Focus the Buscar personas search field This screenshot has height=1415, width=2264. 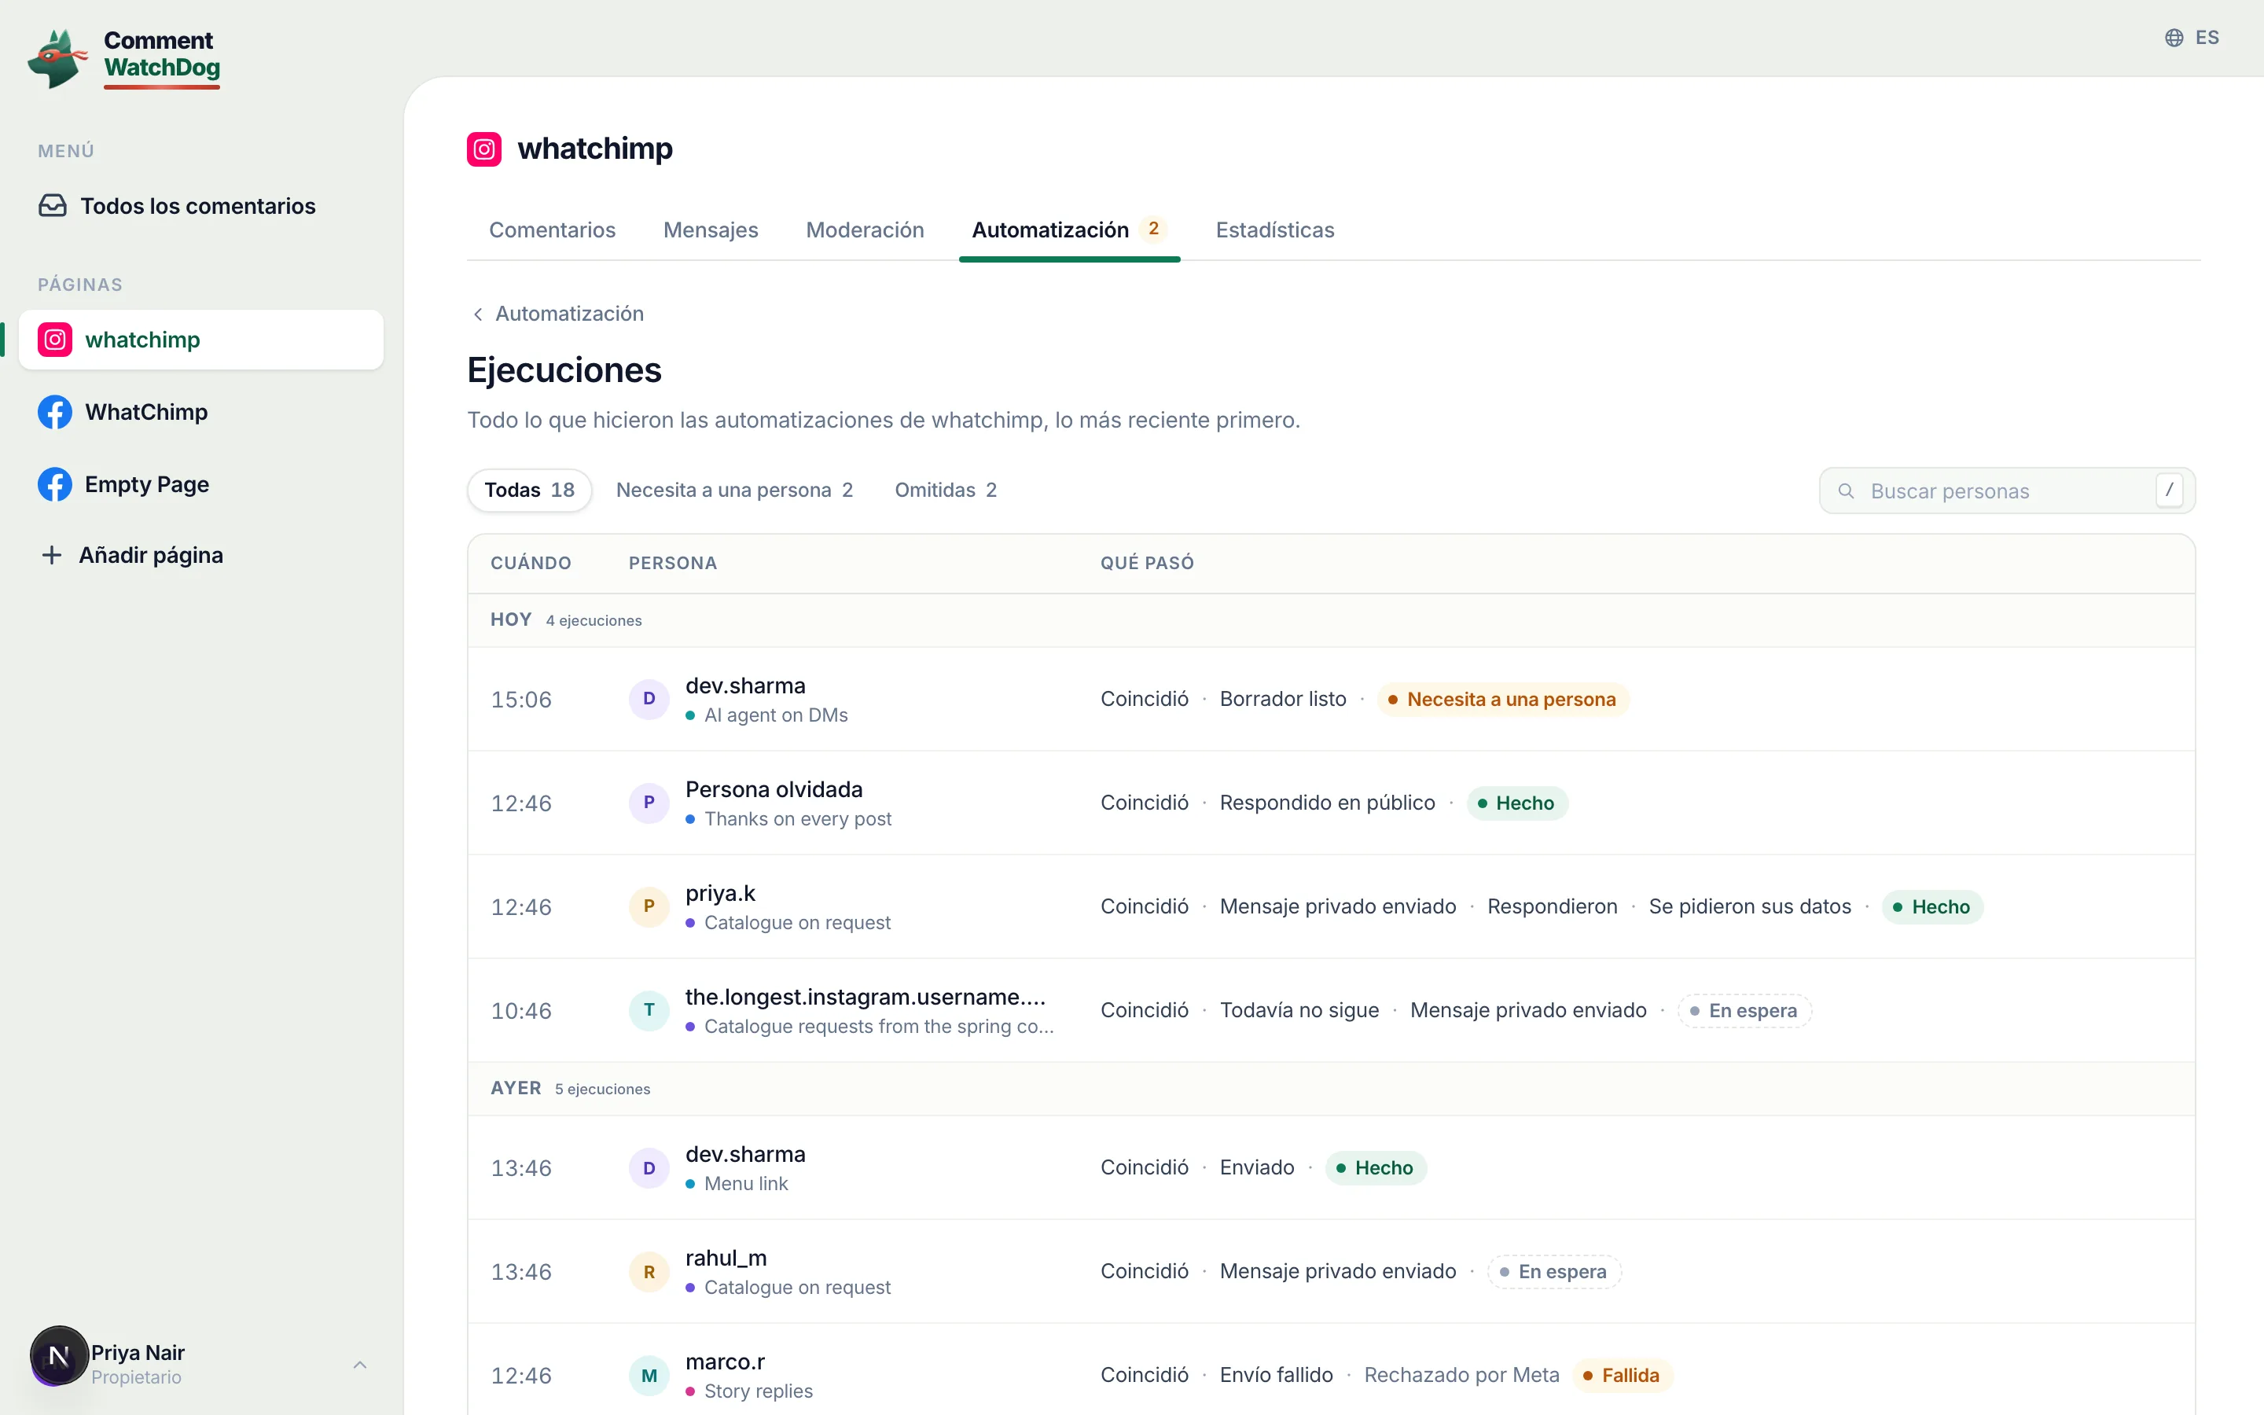[2007, 491]
